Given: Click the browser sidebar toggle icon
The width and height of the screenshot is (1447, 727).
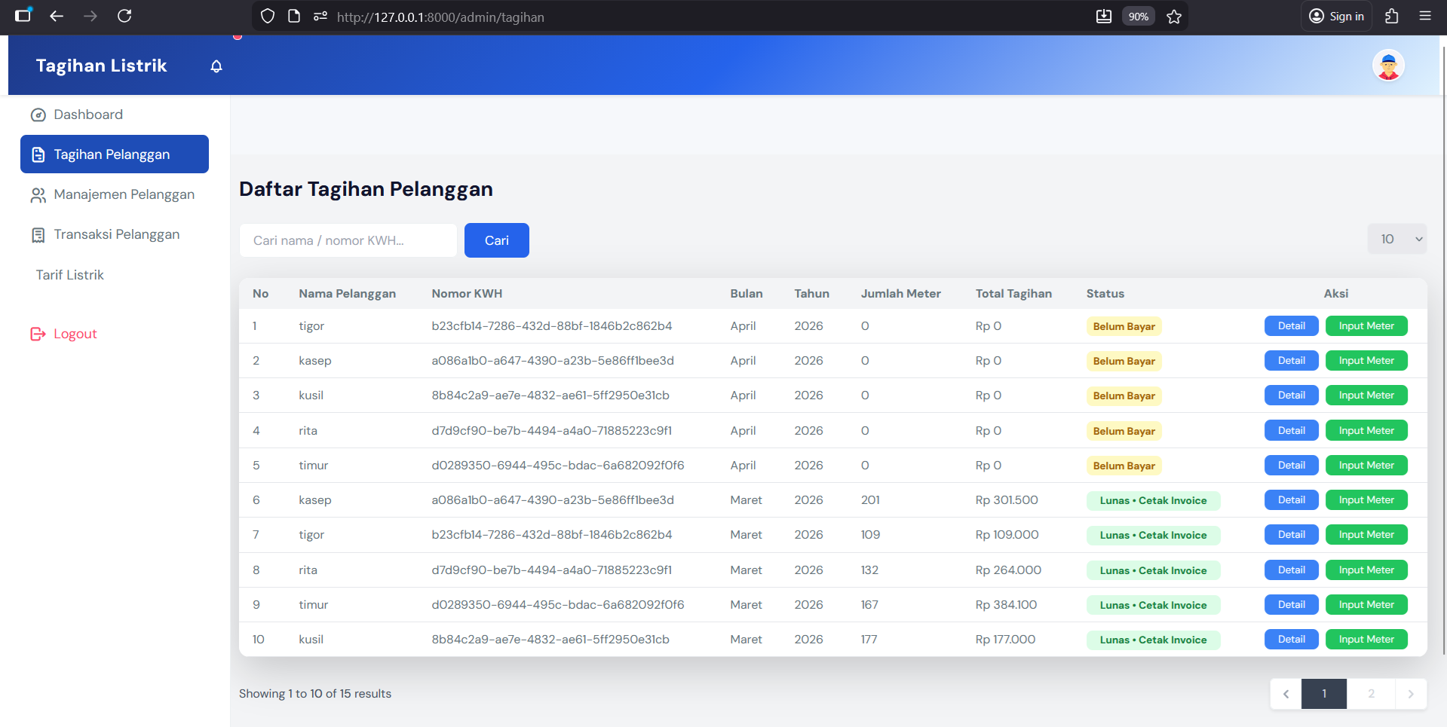Looking at the screenshot, I should click(x=23, y=15).
